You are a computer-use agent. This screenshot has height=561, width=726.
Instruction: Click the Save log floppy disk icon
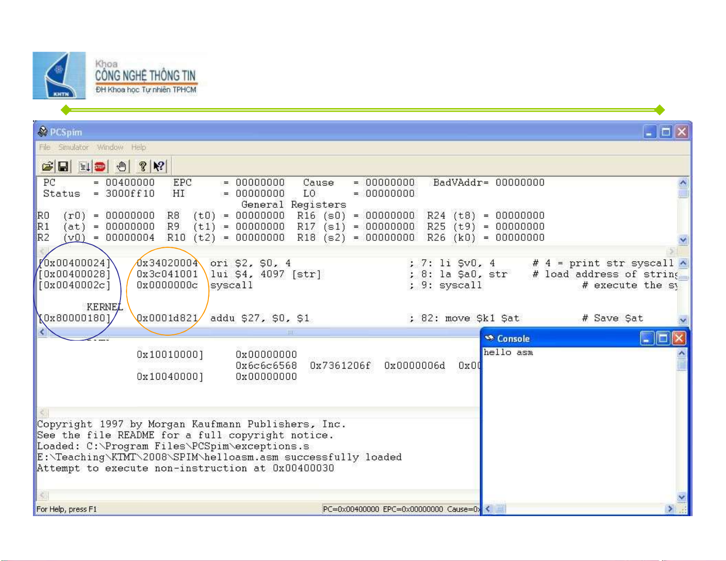tap(63, 167)
